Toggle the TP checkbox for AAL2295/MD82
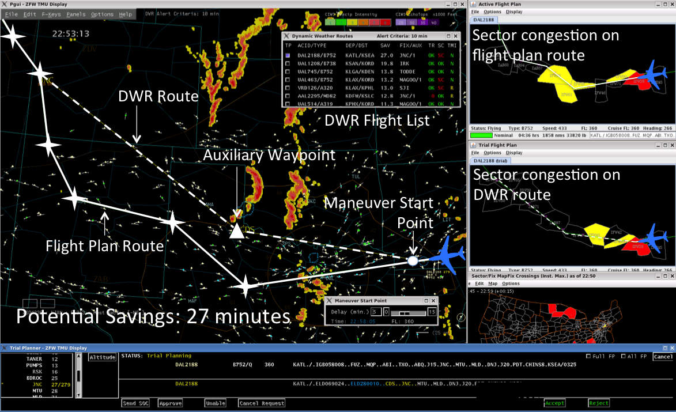676x412 pixels. [287, 96]
